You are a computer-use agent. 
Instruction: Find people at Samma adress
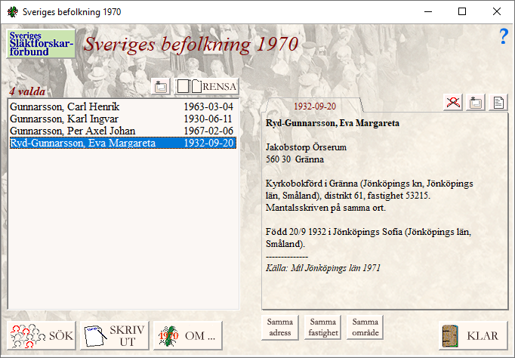point(280,327)
